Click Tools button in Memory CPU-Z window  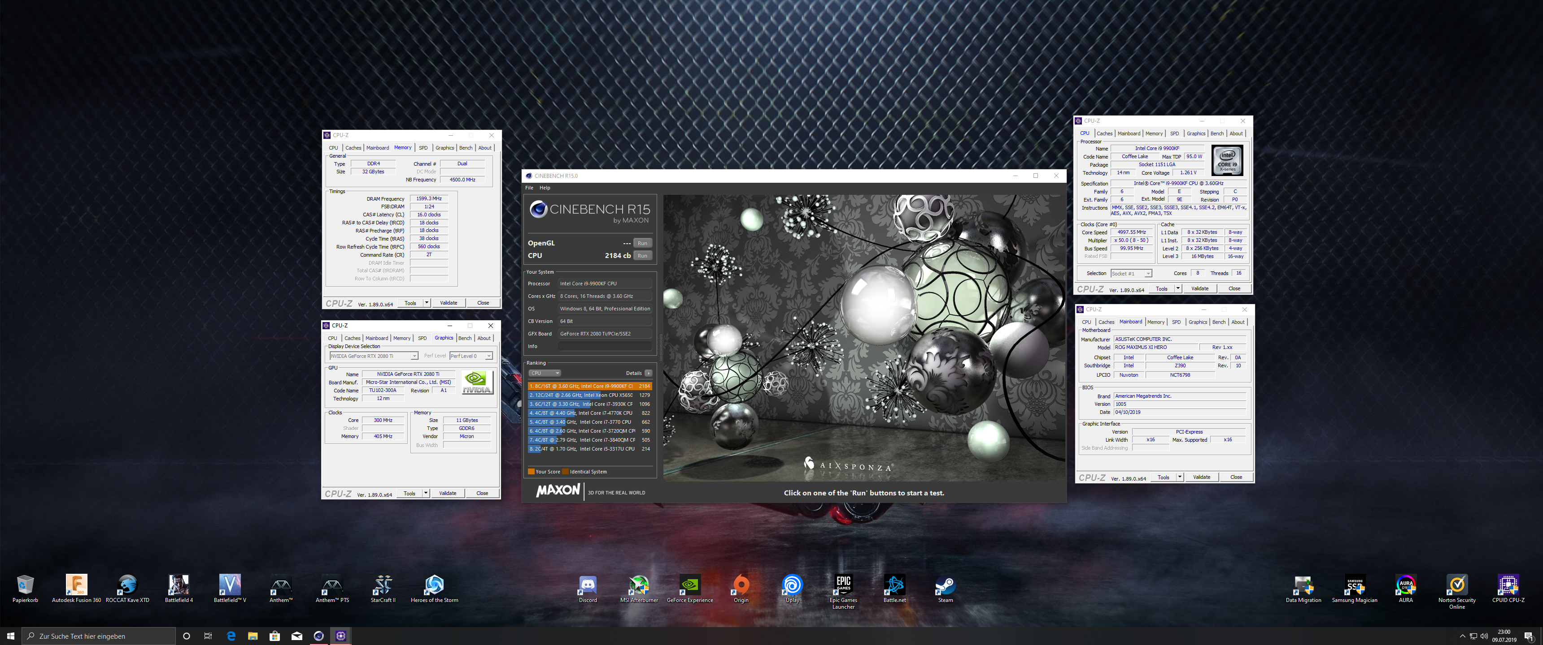point(410,303)
